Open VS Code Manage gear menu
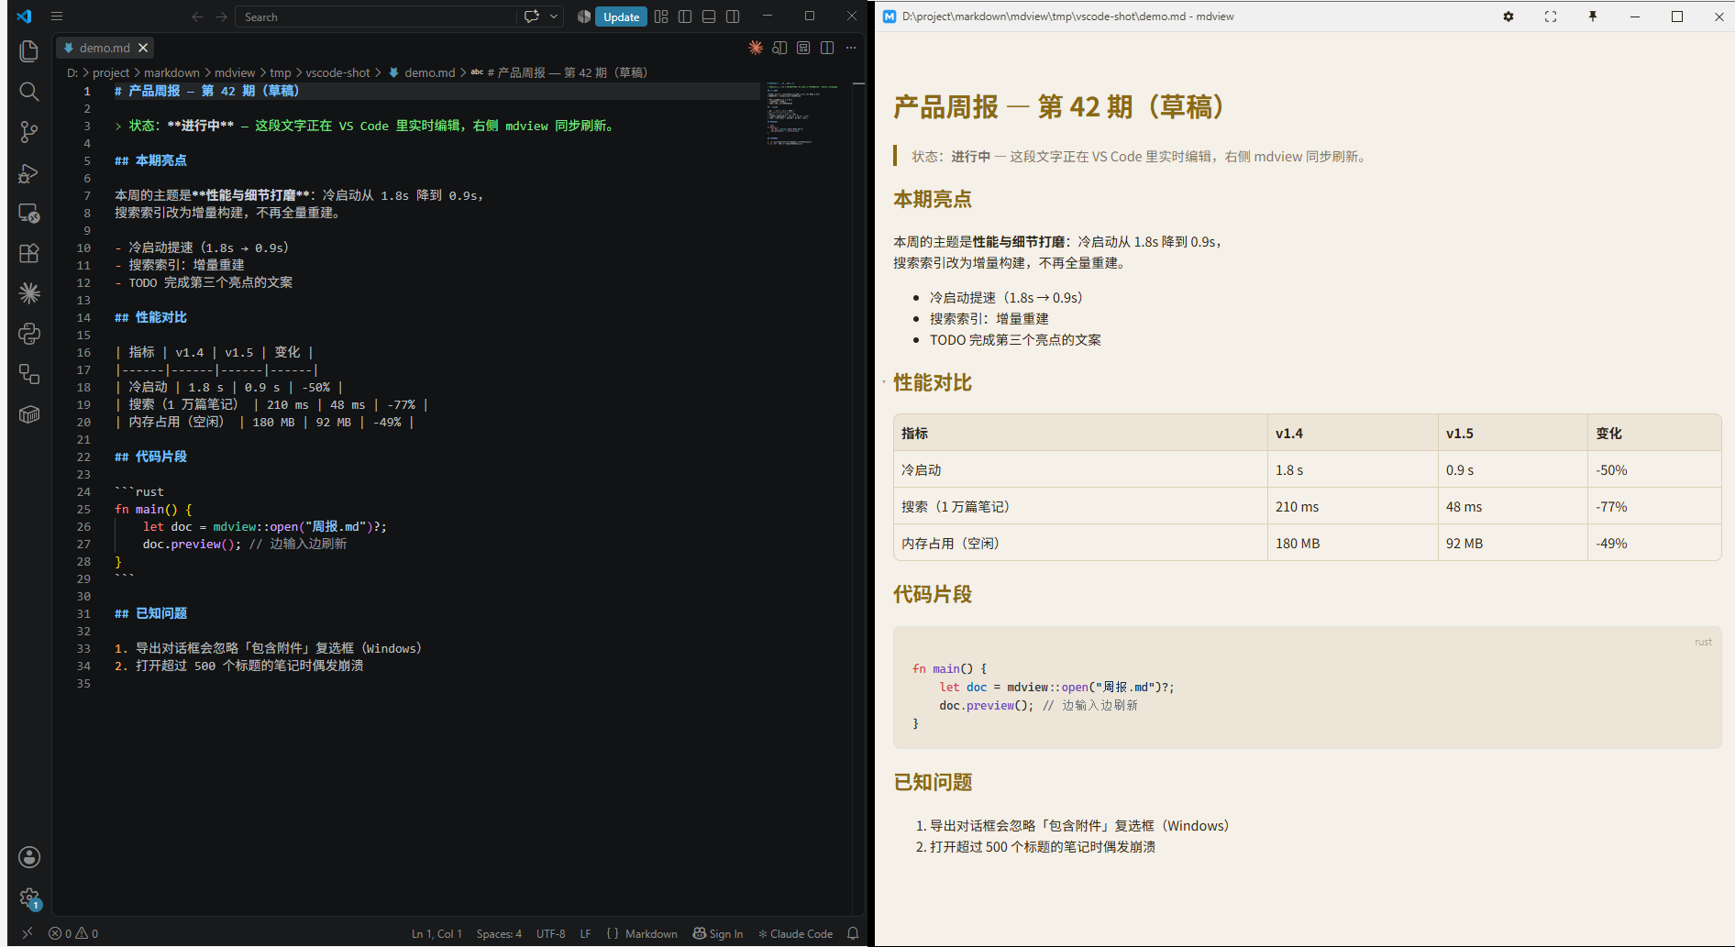Viewport: 1735px width, 947px height. coord(29,897)
